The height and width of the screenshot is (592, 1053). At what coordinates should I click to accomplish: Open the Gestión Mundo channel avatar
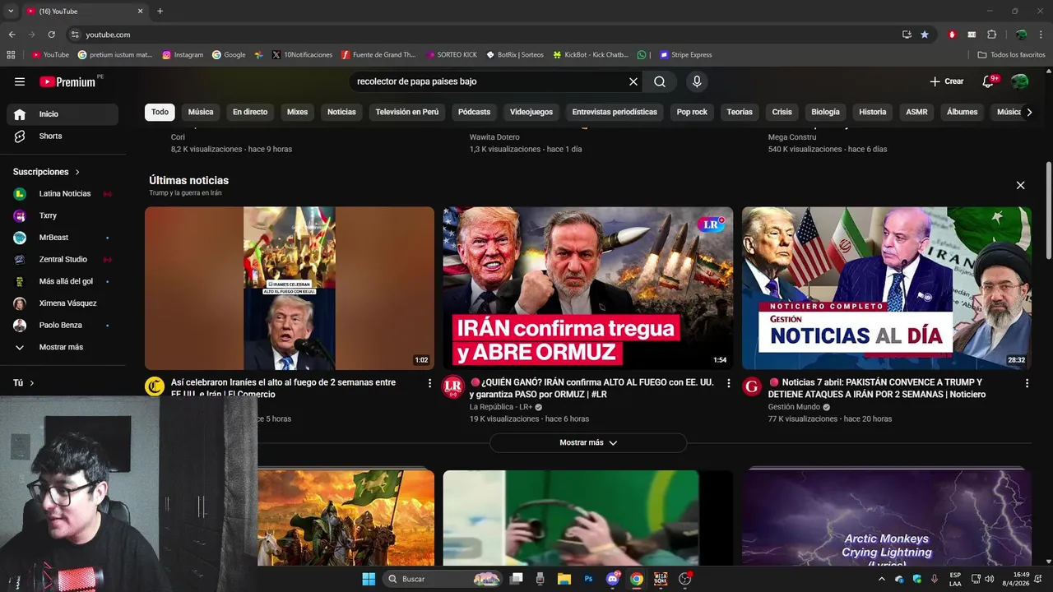[x=752, y=386]
